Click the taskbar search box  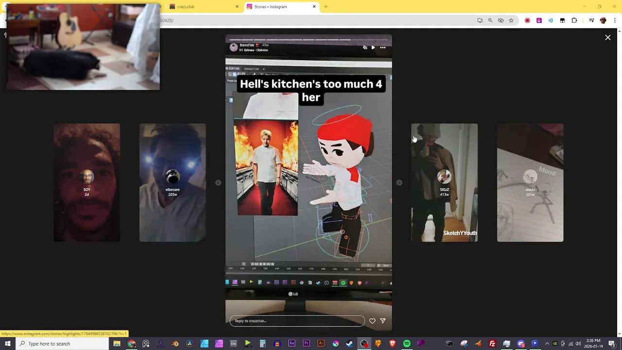(63, 344)
